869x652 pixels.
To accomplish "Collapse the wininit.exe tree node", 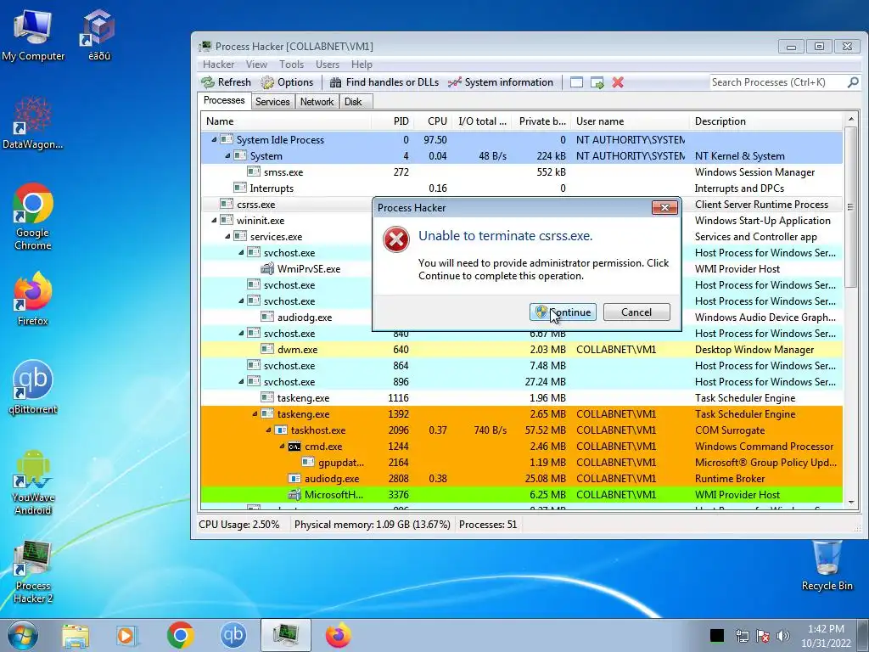I will [x=214, y=220].
